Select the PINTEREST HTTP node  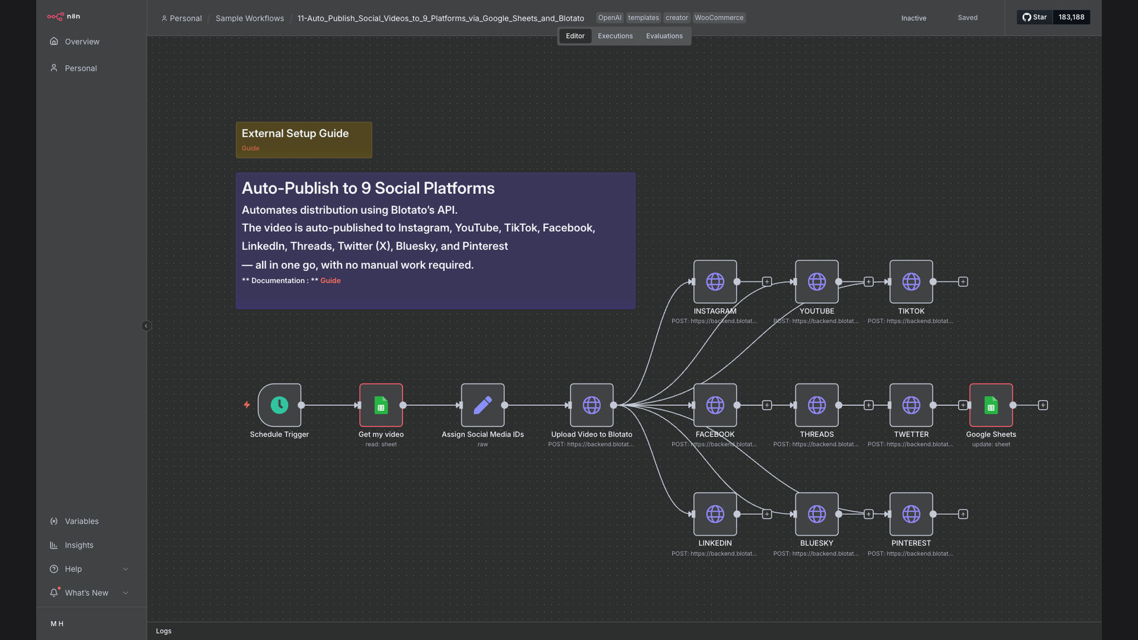(911, 514)
